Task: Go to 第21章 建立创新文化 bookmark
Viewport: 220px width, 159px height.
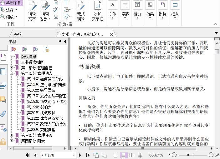Action: pos(45,118)
